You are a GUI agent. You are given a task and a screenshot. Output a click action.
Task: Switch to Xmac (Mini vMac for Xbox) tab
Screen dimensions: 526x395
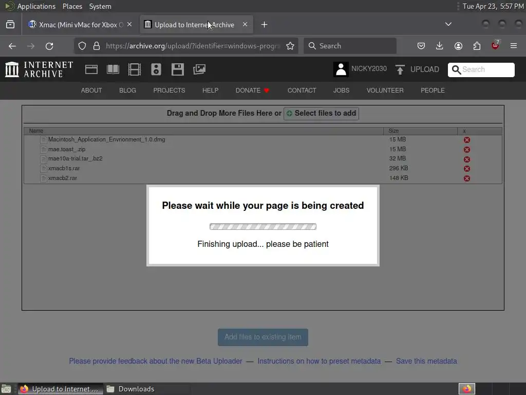click(x=81, y=25)
